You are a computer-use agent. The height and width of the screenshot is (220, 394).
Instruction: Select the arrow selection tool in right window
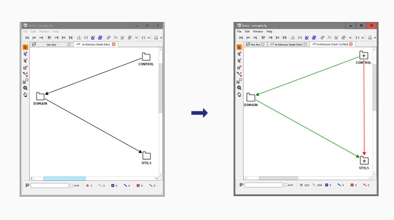[x=239, y=47]
